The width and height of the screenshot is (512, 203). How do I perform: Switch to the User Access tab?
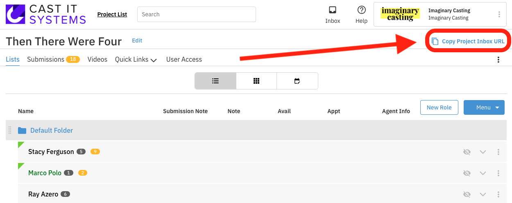(x=184, y=60)
